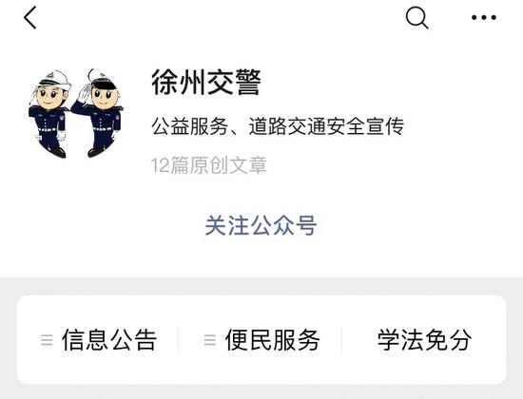The width and height of the screenshot is (523, 399).
Task: Tap the number 12 in article count
Action: pos(160,165)
